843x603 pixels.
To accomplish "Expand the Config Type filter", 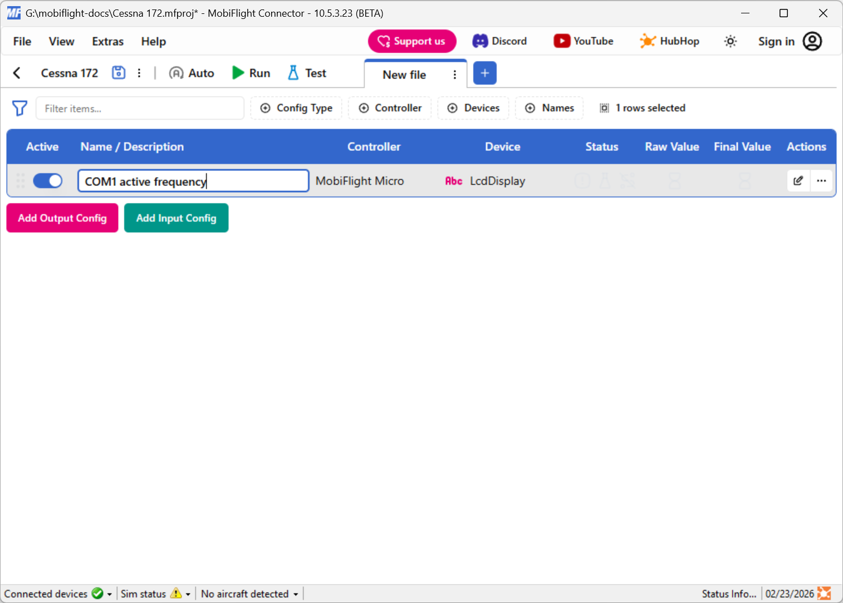I will click(x=296, y=107).
